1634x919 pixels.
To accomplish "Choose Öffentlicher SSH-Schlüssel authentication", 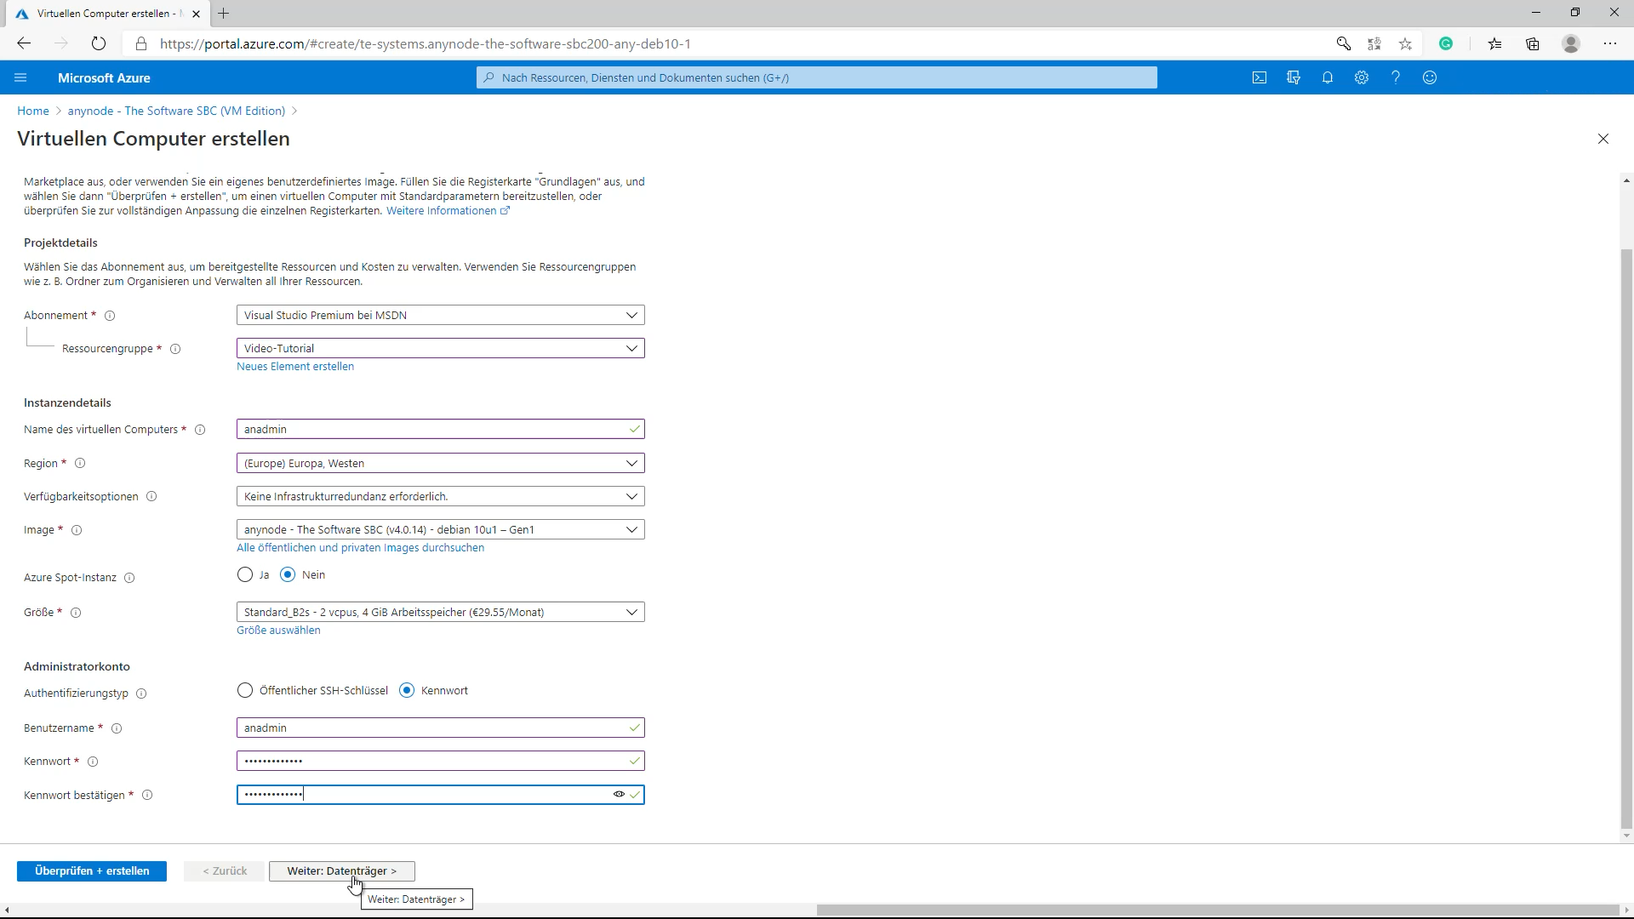I will point(245,691).
